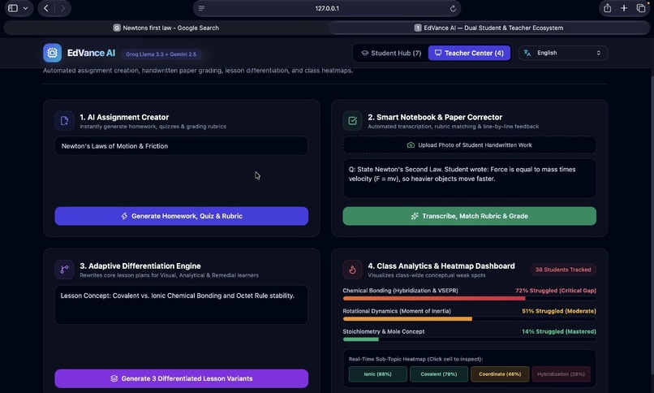Open the Safari sidebar toggle icon
654x393 pixels.
point(13,8)
